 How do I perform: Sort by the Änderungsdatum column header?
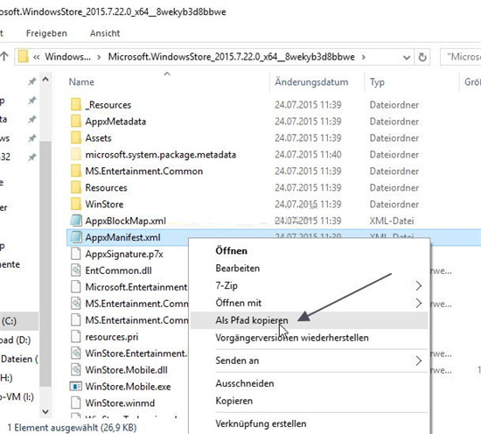point(311,82)
